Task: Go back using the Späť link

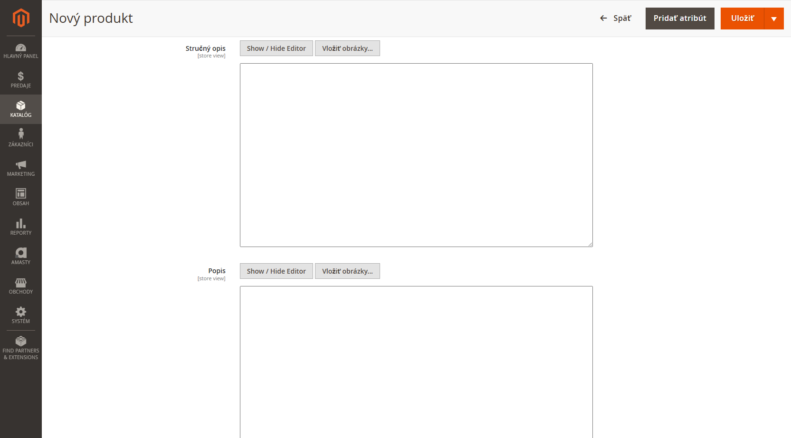Action: (x=616, y=19)
